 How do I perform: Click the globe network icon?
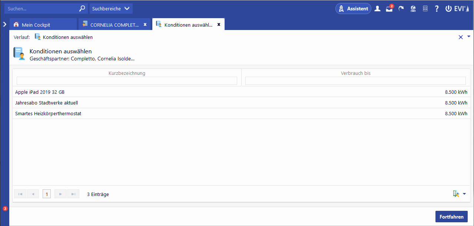(x=413, y=9)
